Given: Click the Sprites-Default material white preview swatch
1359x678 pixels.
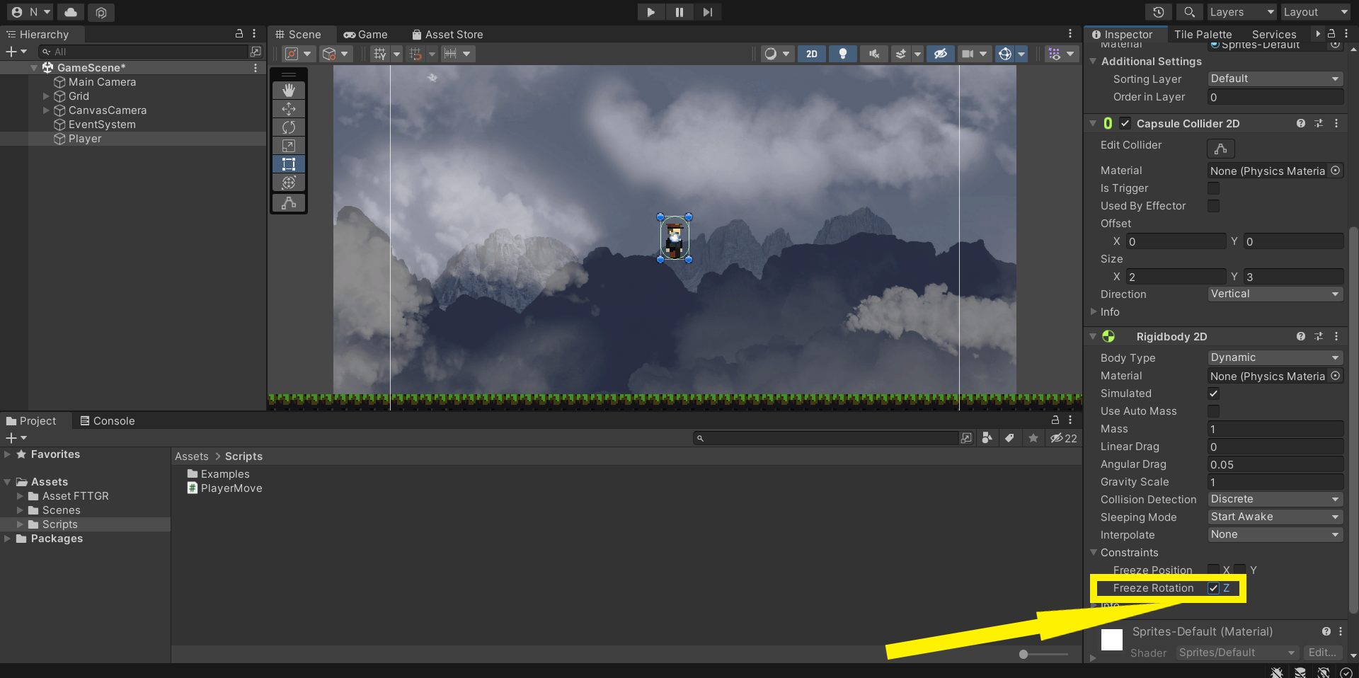Looking at the screenshot, I should pyautogui.click(x=1112, y=640).
